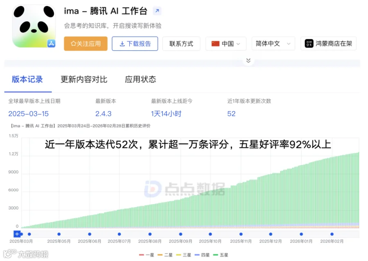Screen dimensions: 368x261
Task: Click the ima panda app icon
Action: pyautogui.click(x=34, y=26)
